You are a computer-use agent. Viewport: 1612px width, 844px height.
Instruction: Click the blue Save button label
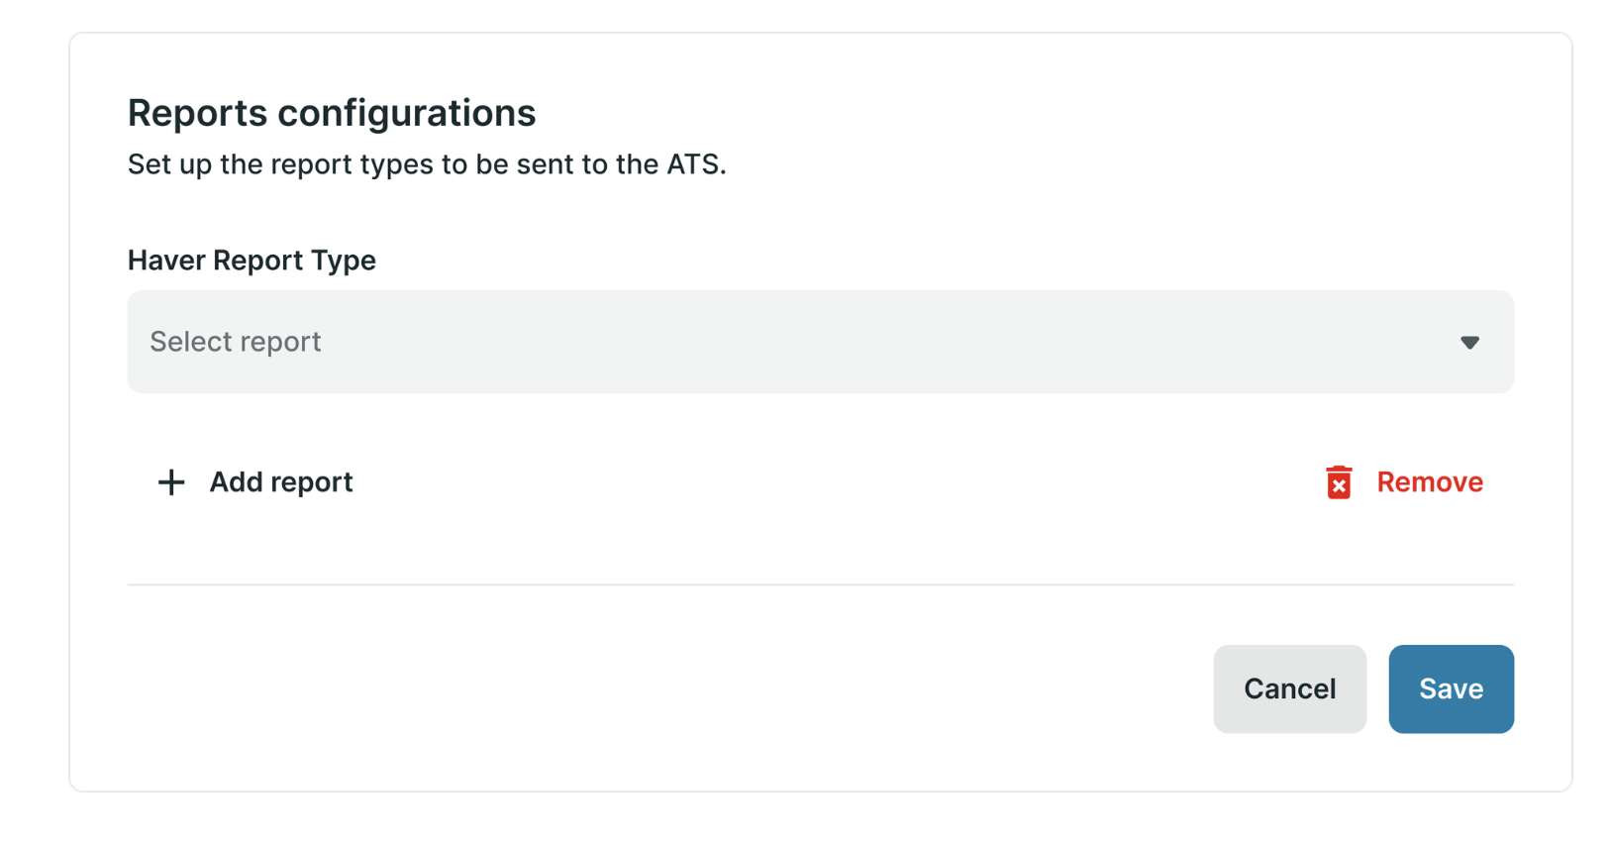(1451, 689)
